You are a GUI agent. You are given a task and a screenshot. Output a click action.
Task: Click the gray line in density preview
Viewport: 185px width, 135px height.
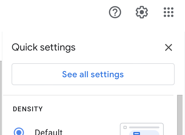144,127
